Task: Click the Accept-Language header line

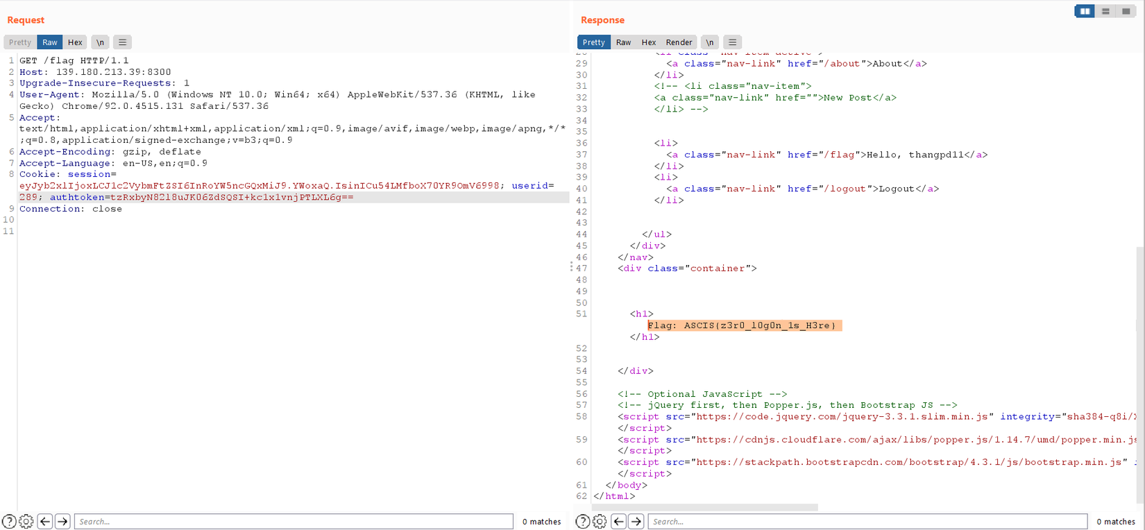Action: [113, 163]
